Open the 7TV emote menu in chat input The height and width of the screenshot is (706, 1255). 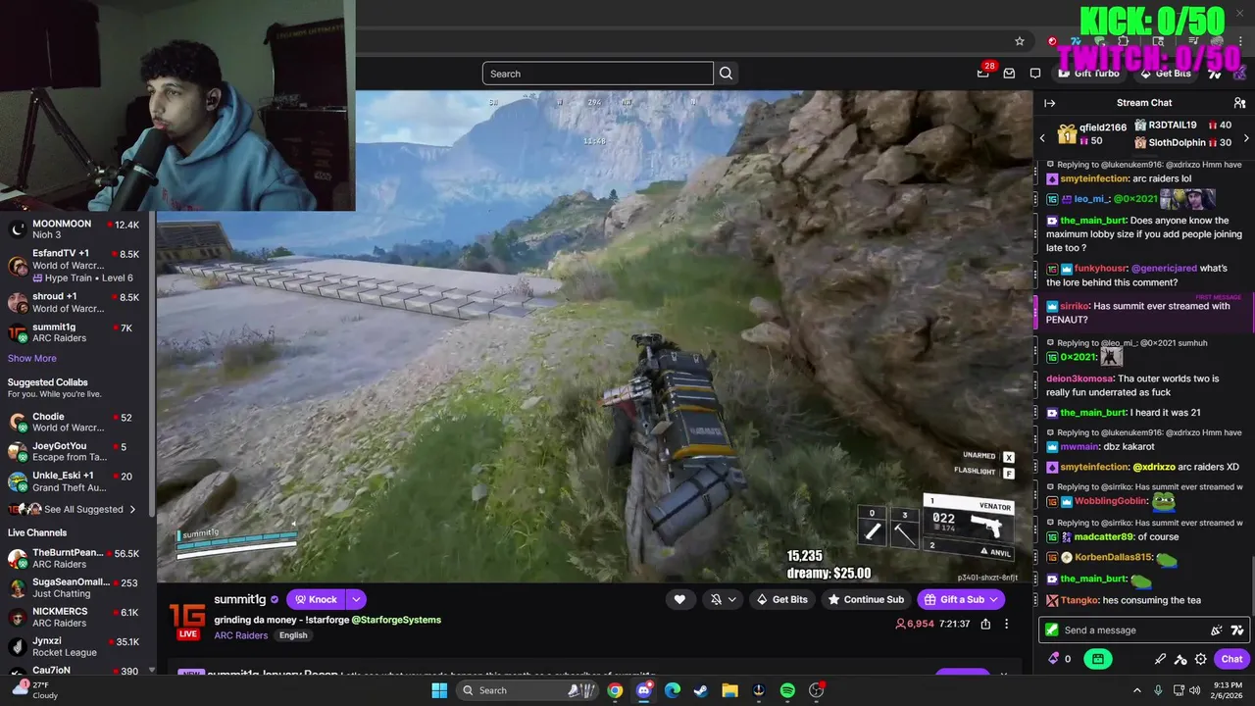point(1237,630)
